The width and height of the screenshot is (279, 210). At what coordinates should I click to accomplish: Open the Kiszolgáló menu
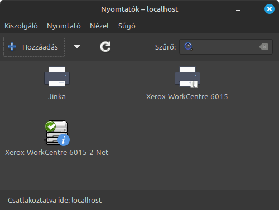tap(21, 26)
